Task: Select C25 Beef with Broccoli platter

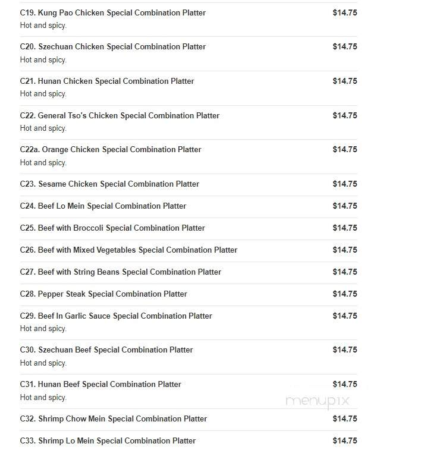Action: (112, 228)
